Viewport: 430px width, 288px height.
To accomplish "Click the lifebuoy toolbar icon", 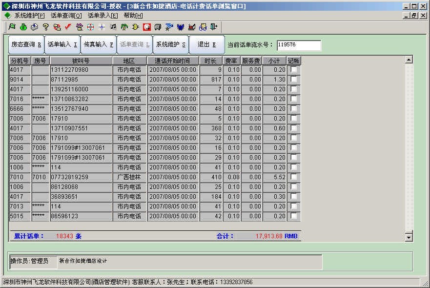I will [x=90, y=27].
